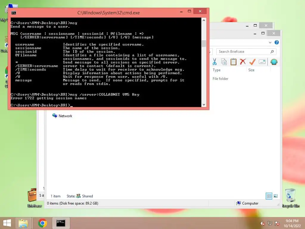Open the Windows Start button
305x229 pixels.
tap(7, 223)
